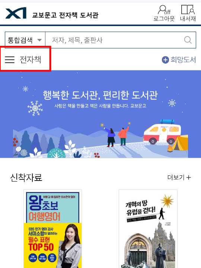Image resolution: width=201 pixels, height=268 pixels.
Task: Click the 통합검색 dropdown arrow
Action: coord(39,40)
